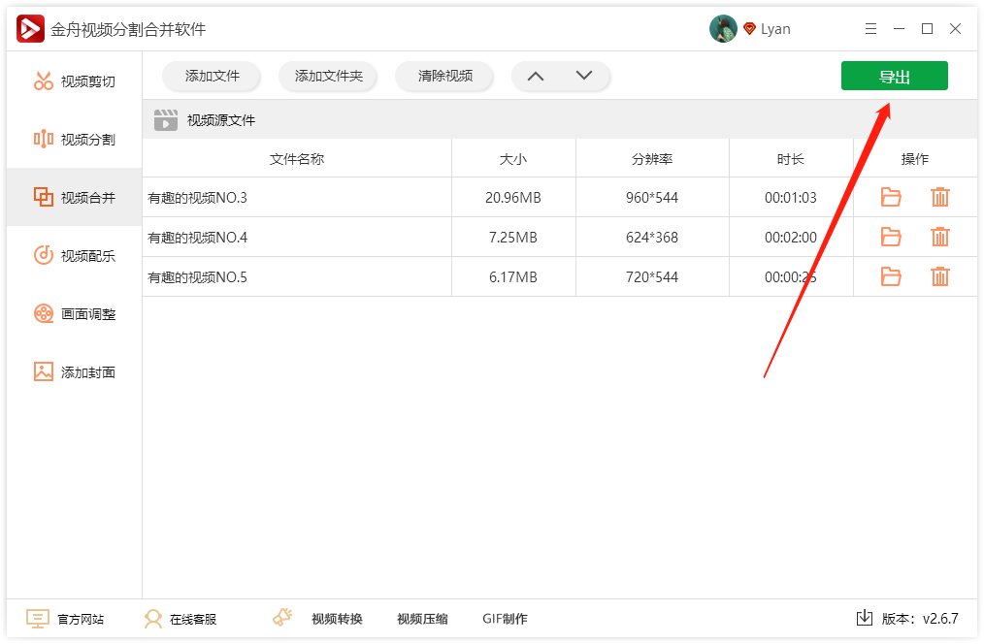Open 官方网站 official website link
The width and height of the screenshot is (984, 644).
coord(82,618)
